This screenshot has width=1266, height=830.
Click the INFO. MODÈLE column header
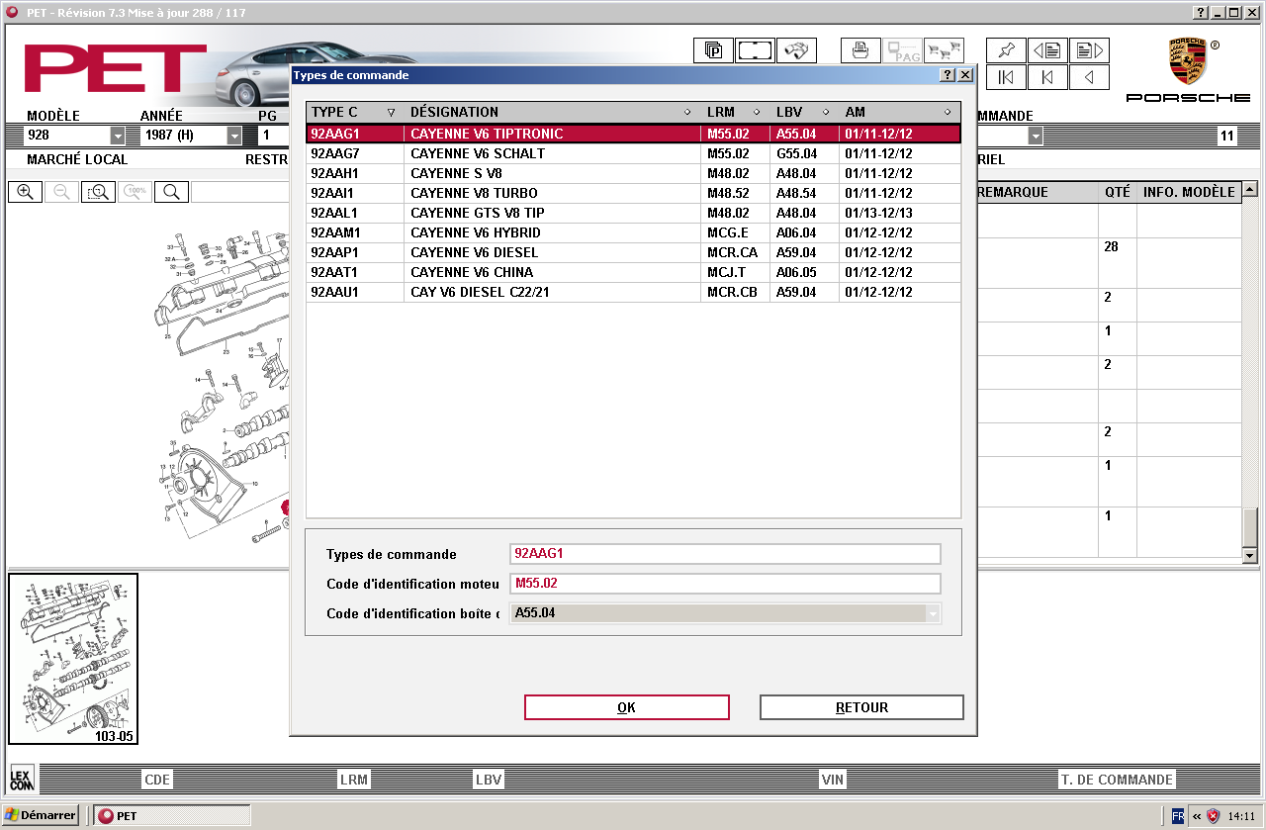tap(1189, 192)
